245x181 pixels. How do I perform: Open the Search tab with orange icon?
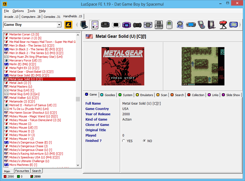click(177, 95)
